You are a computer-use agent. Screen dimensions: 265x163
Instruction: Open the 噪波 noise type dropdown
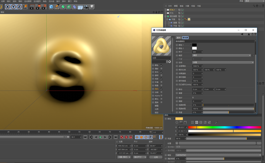(x=221, y=55)
